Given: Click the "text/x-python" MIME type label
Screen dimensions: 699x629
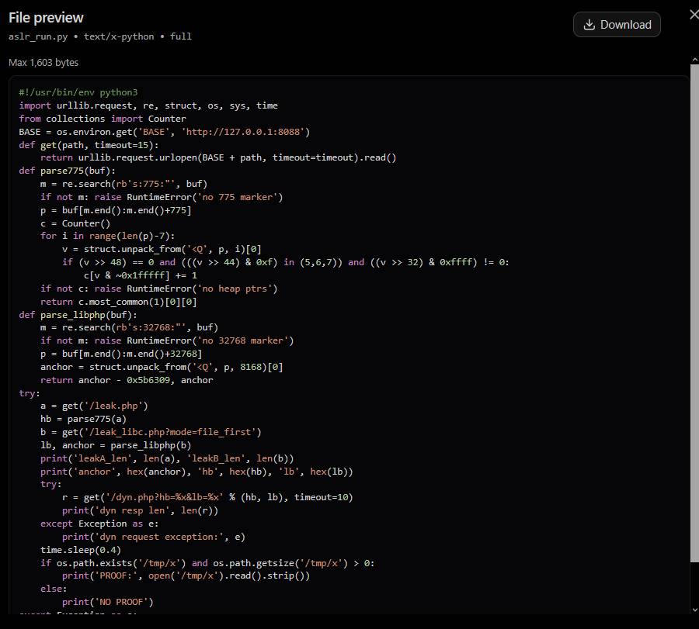Looking at the screenshot, I should (119, 36).
